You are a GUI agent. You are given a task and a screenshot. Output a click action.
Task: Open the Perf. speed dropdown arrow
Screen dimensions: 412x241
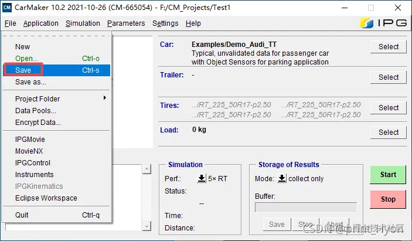coord(202,178)
